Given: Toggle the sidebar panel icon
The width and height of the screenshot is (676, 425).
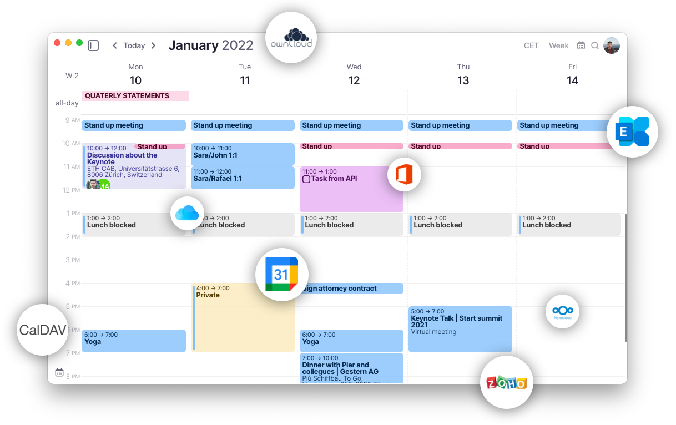Looking at the screenshot, I should tap(93, 45).
